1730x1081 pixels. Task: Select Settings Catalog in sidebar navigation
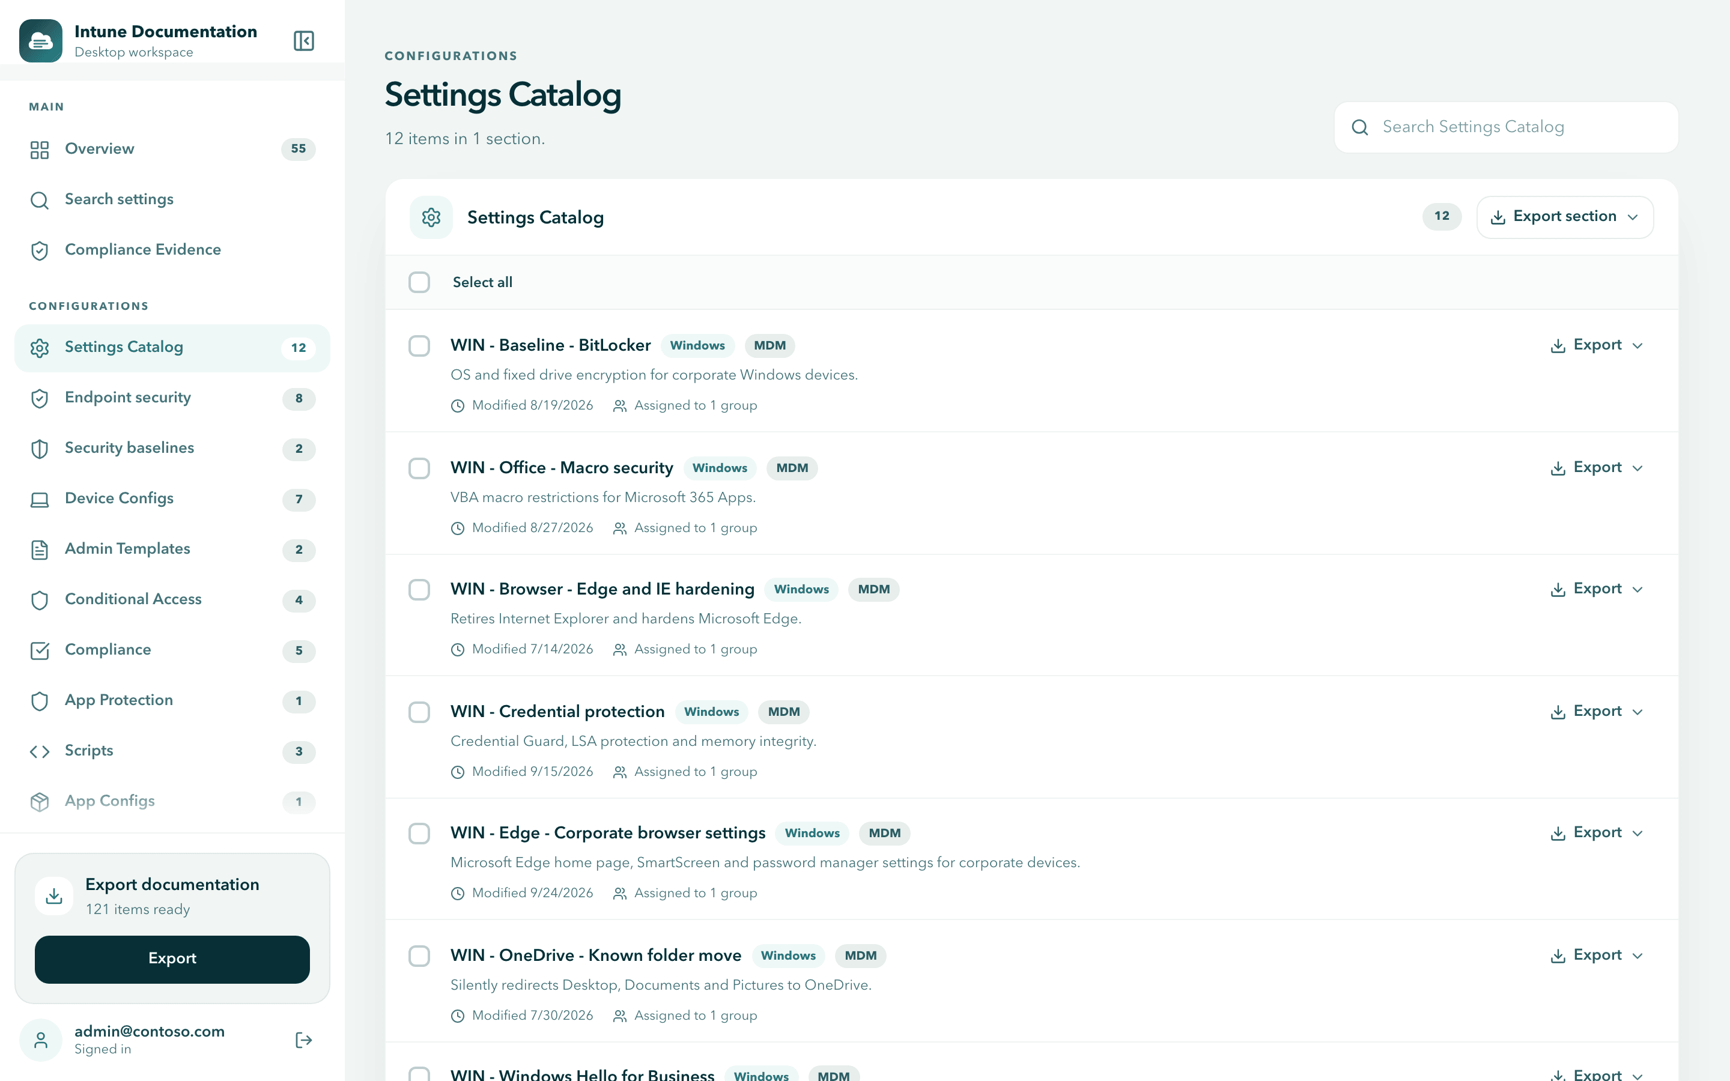point(172,348)
